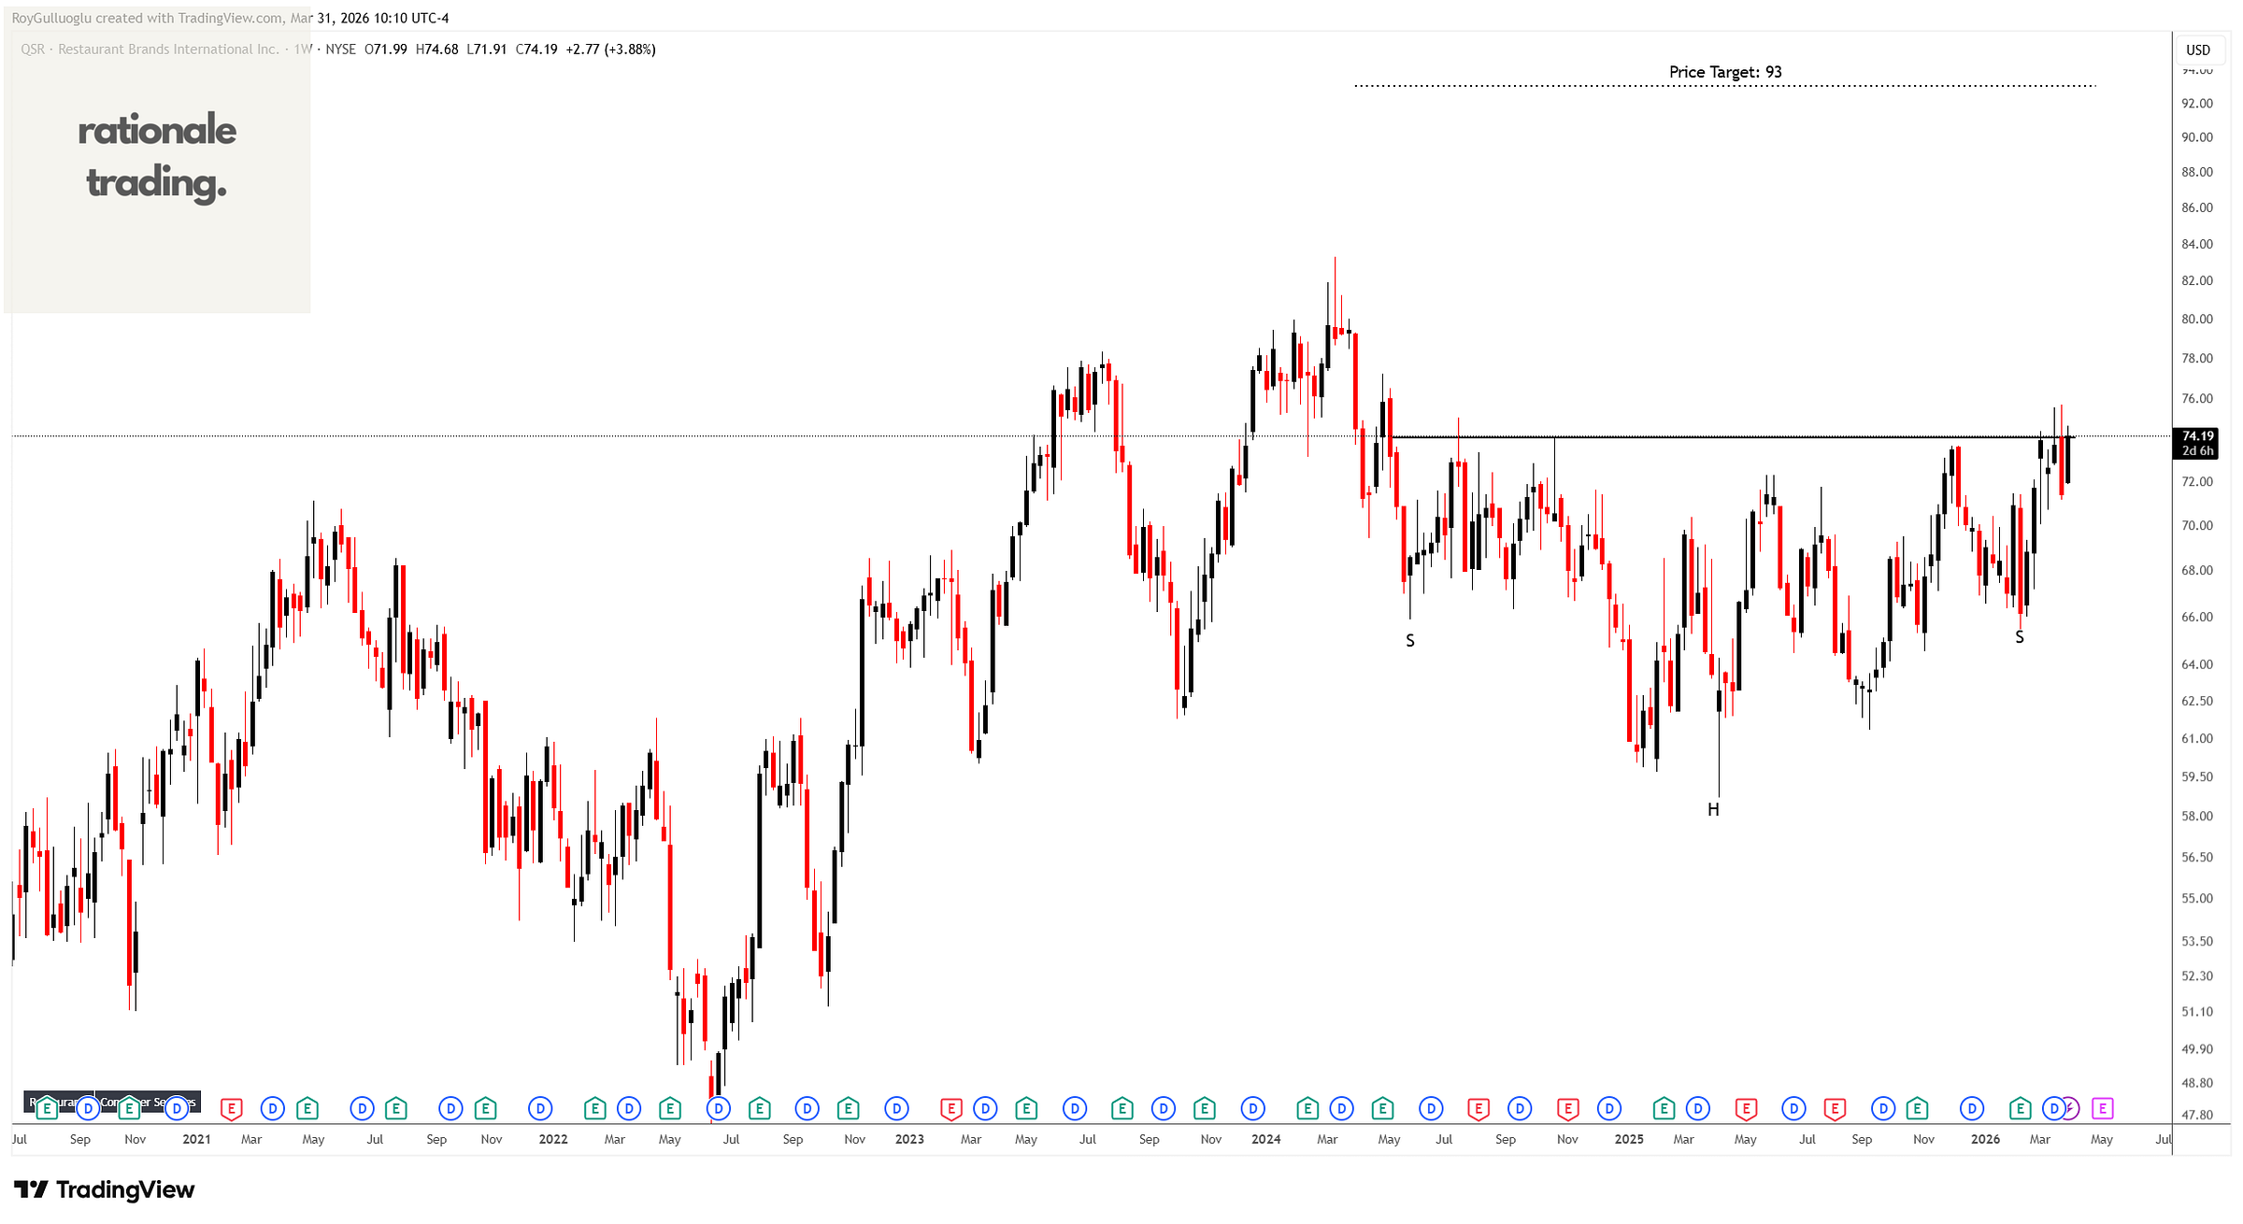Click the red earnings marker near November 2024
This screenshot has height=1224, width=2243.
point(1567,1109)
